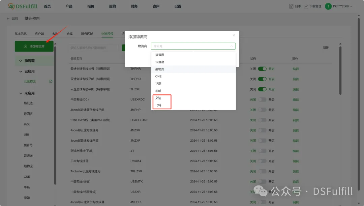Close the 添加物流商 dialog
364x206 pixels.
pos(234,35)
